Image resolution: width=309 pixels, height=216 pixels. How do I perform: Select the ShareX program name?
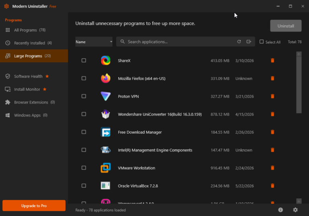click(x=124, y=61)
